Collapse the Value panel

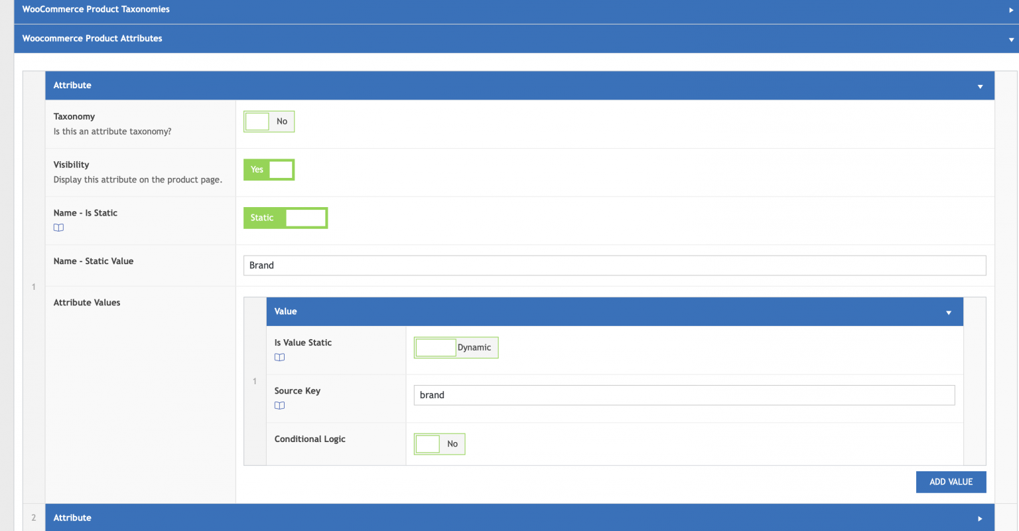(x=614, y=311)
